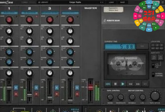Click the tape Noise knob
The width and height of the screenshot is (165, 112).
(110, 97)
